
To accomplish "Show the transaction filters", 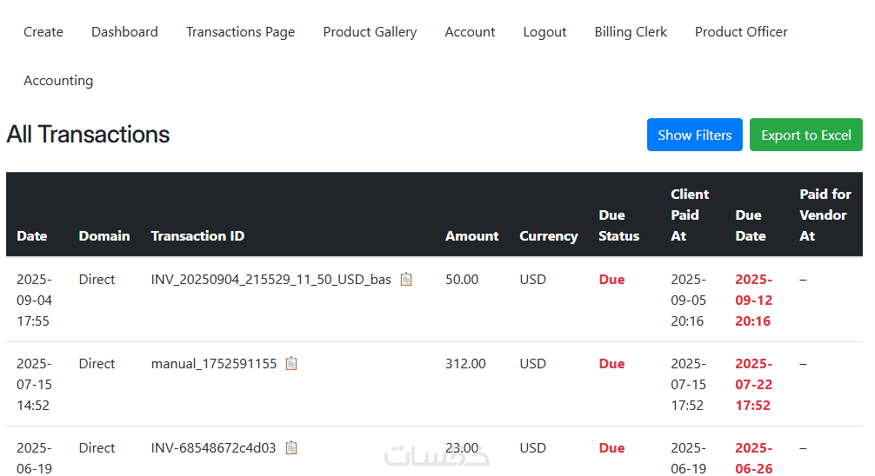I will point(694,135).
